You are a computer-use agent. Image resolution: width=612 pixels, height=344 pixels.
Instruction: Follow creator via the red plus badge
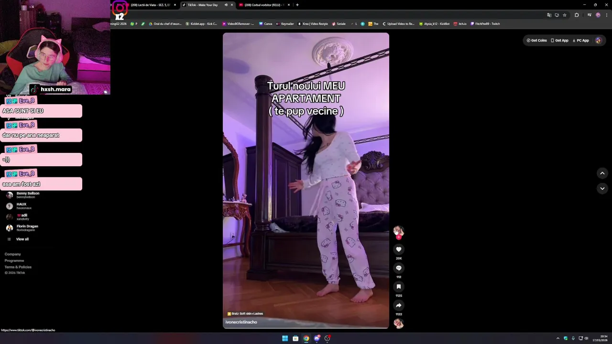399,237
